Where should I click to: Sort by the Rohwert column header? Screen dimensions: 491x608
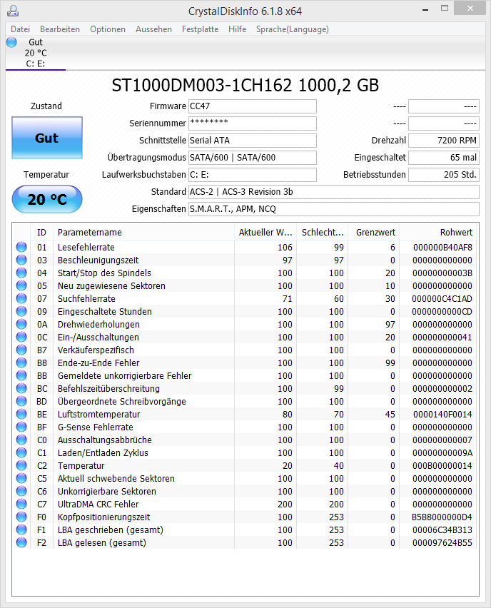pyautogui.click(x=438, y=232)
